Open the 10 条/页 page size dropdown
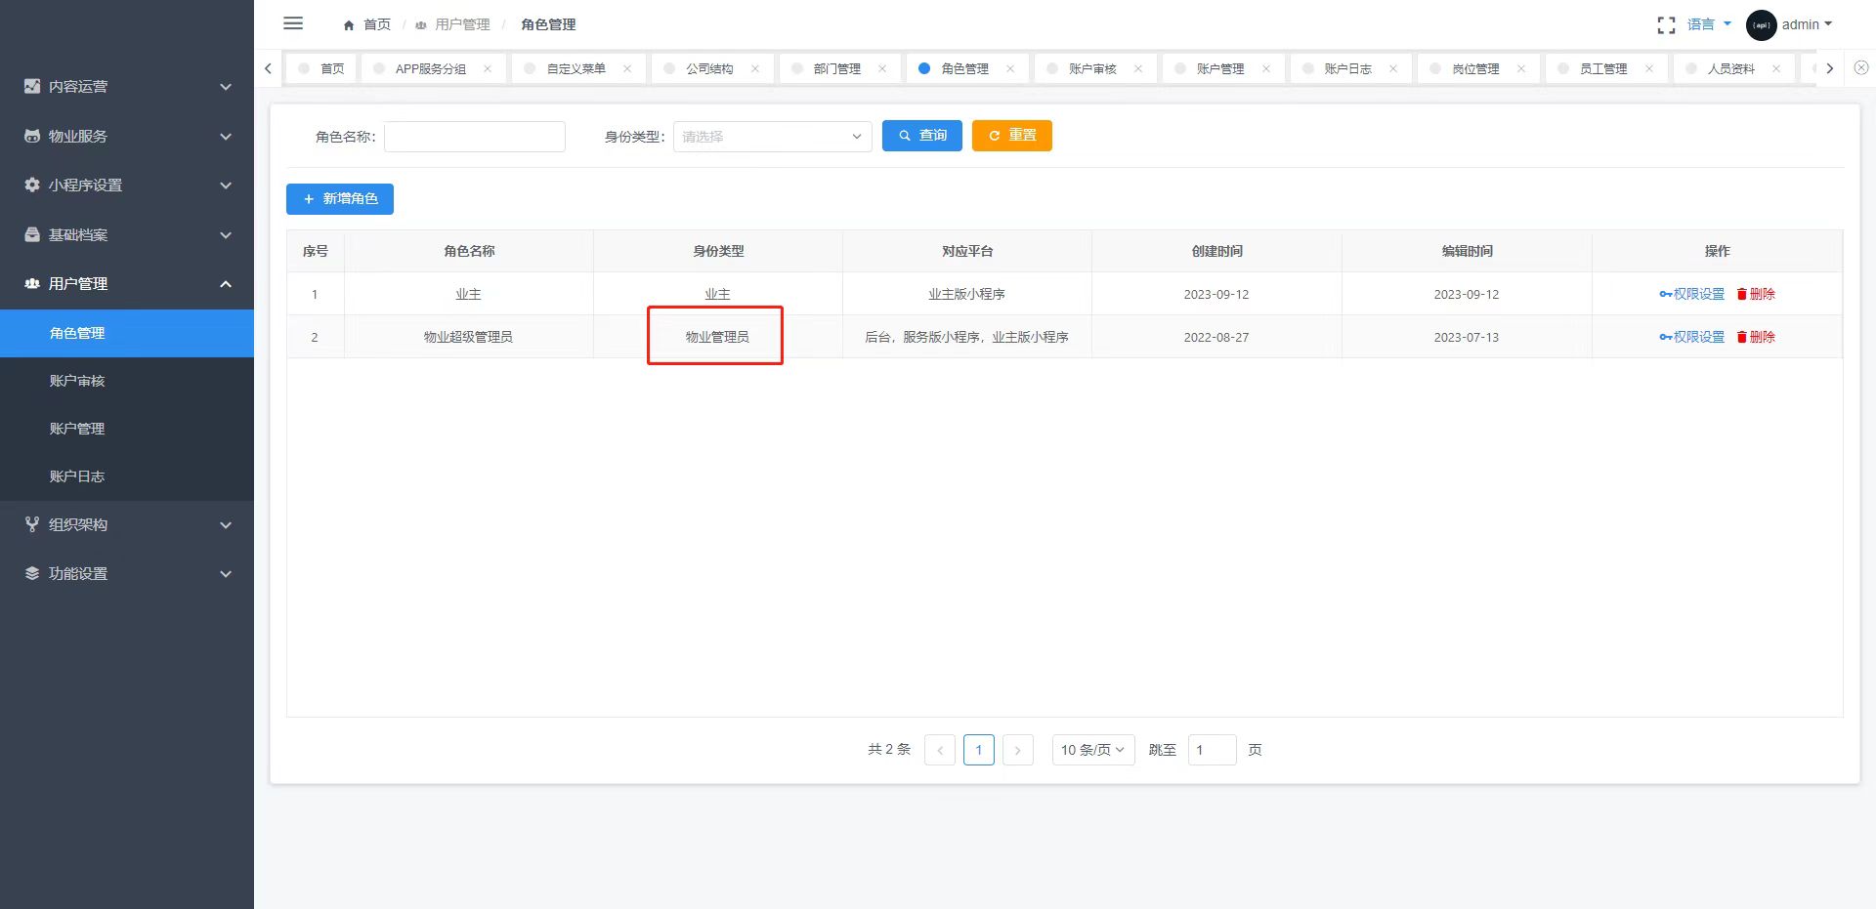 (1092, 750)
